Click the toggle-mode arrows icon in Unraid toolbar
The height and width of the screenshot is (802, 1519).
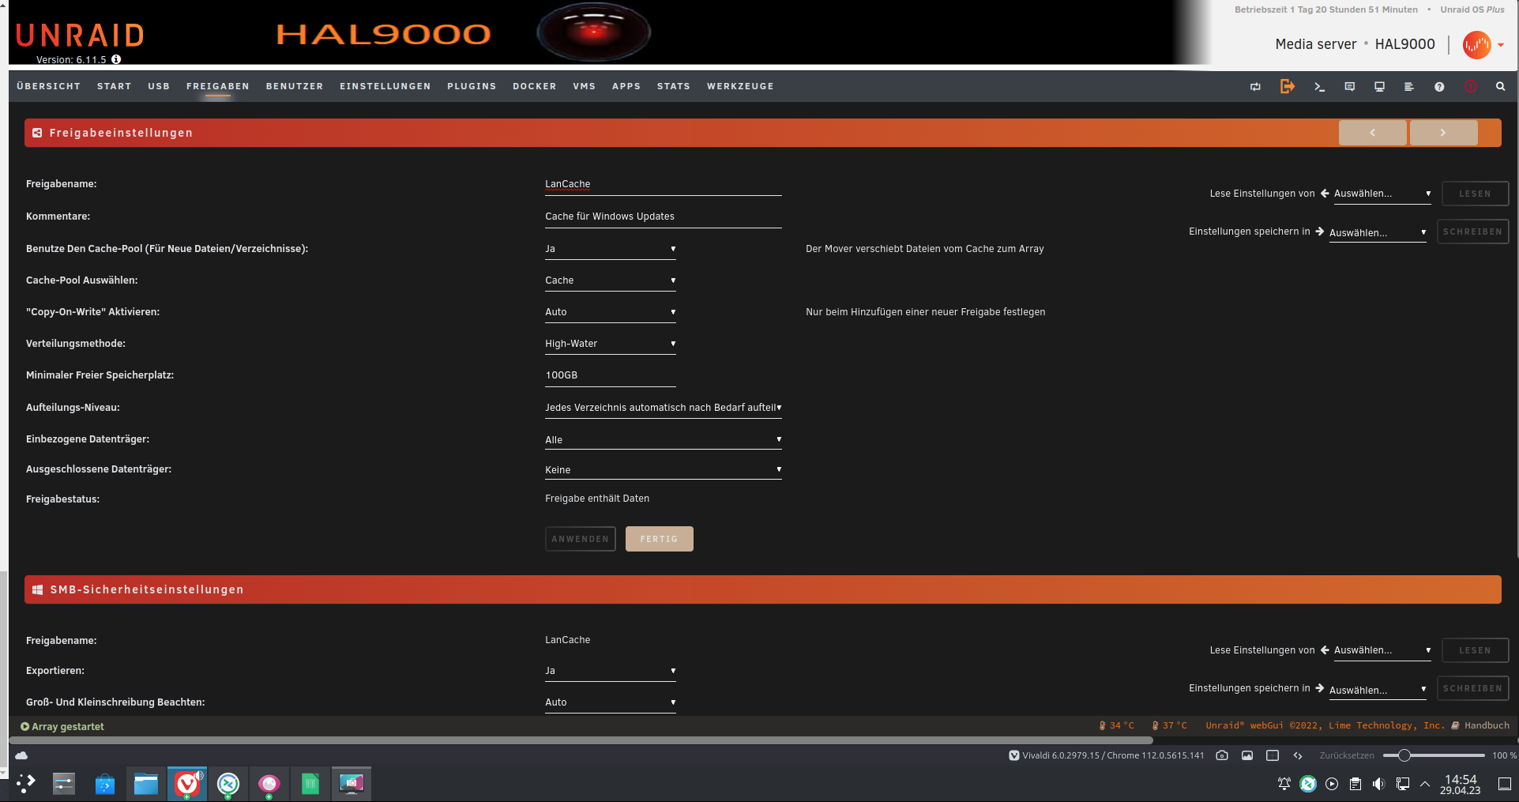(x=1255, y=87)
